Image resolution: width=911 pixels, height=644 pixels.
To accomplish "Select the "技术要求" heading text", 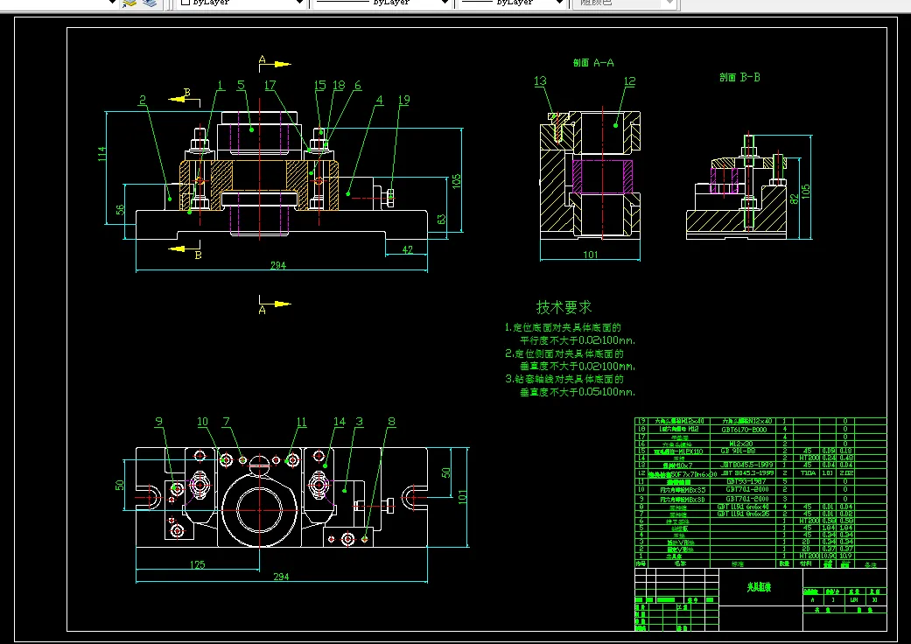I will click(x=564, y=306).
